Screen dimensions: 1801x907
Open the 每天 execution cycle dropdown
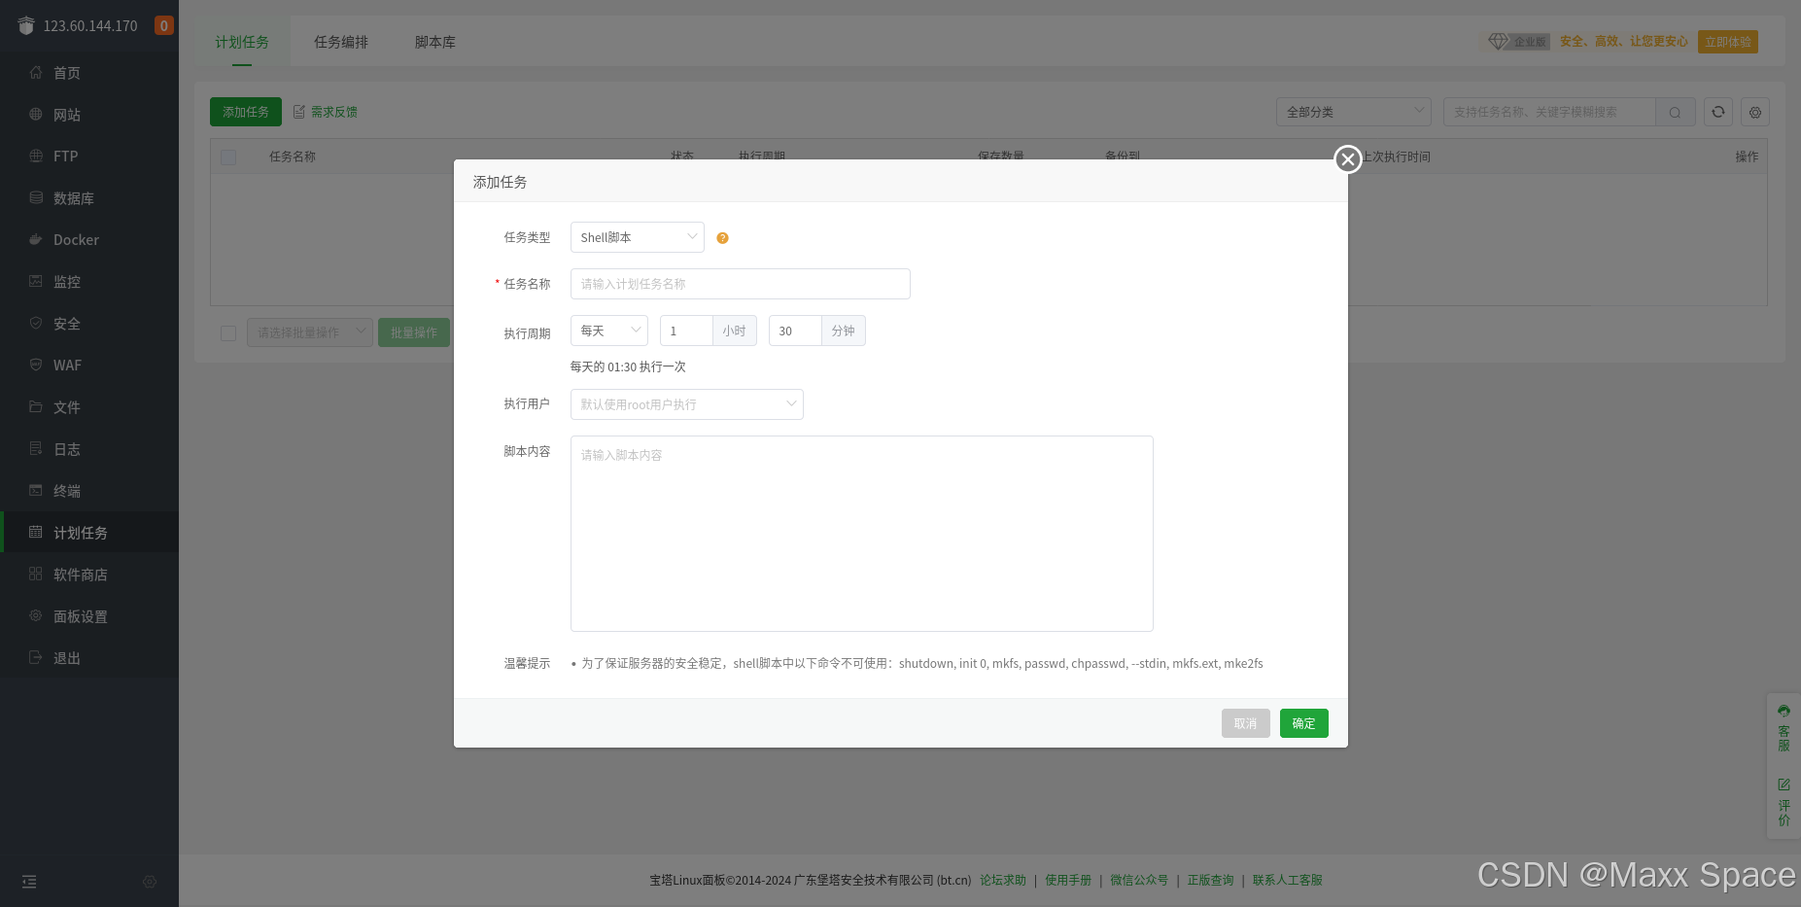(609, 331)
